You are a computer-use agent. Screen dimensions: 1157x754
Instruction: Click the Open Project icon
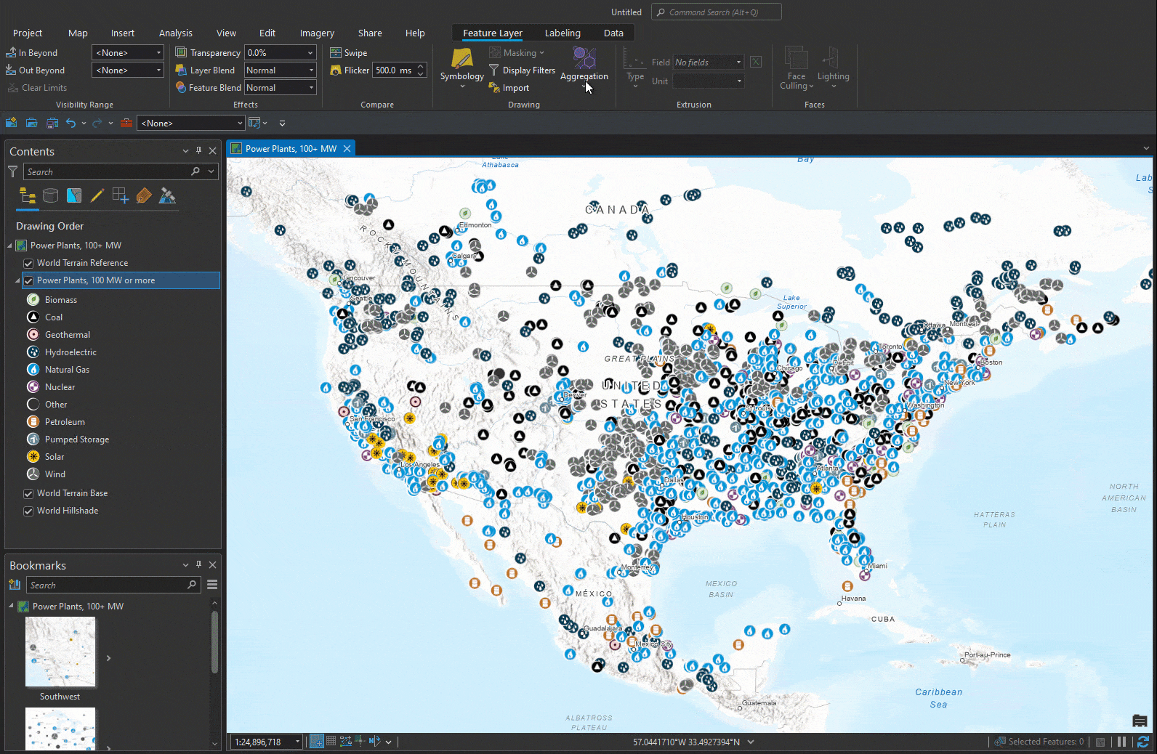[31, 123]
